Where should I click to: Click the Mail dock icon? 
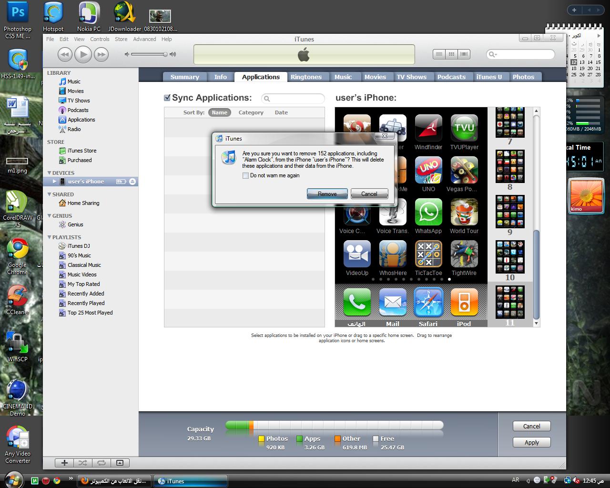[393, 303]
